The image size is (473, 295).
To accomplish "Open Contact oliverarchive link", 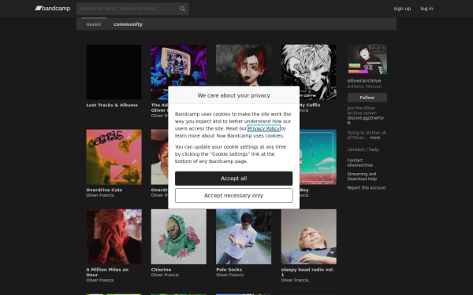I will [360, 163].
